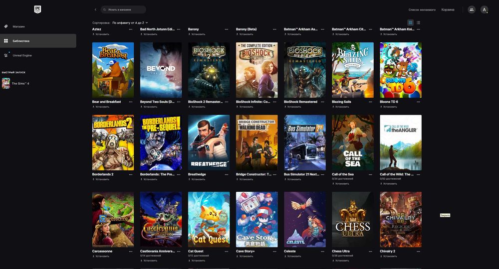Select the Bear and Breakfast cover art
499x269 pixels.
[x=113, y=70]
